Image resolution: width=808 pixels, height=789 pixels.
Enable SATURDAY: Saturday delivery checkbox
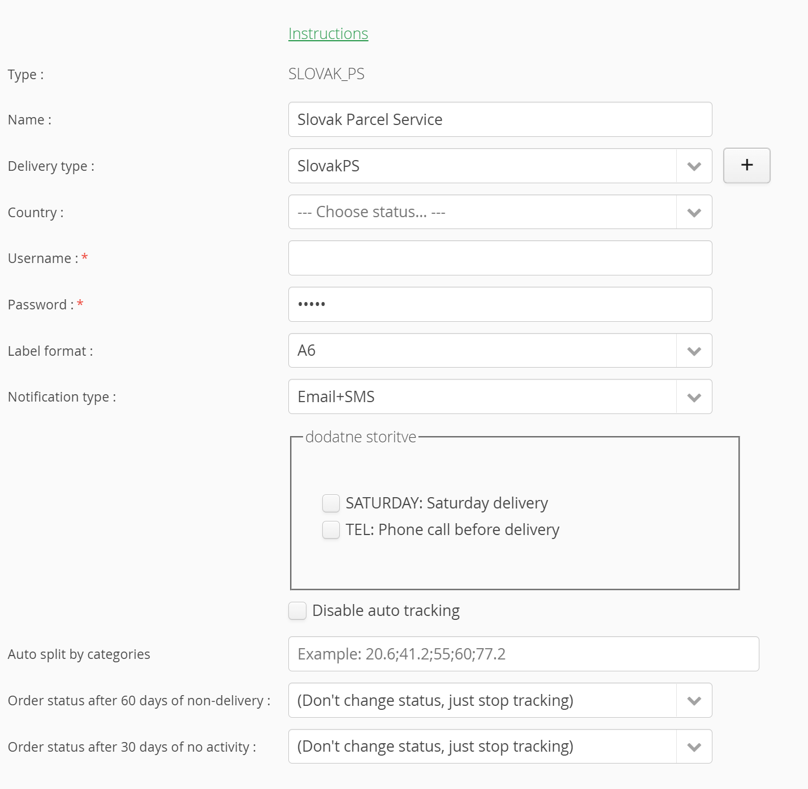coord(331,503)
